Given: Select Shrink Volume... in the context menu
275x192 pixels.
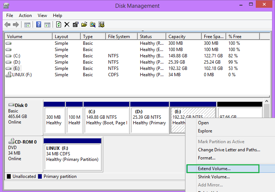Looking at the screenshot, I should [230, 177].
